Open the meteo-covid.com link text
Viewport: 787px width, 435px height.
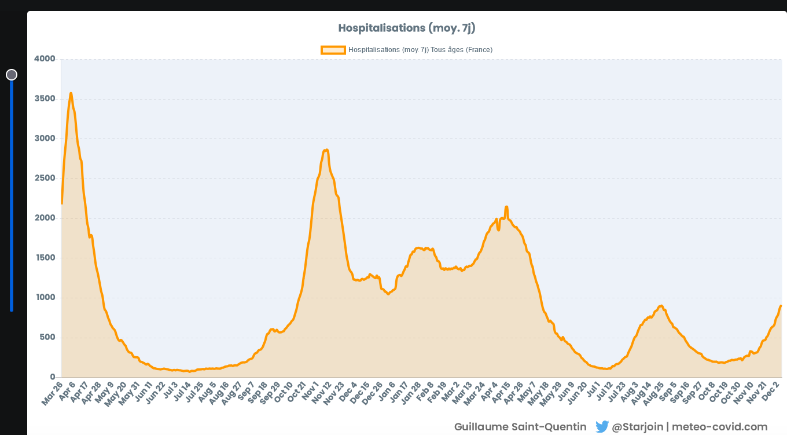tap(719, 427)
